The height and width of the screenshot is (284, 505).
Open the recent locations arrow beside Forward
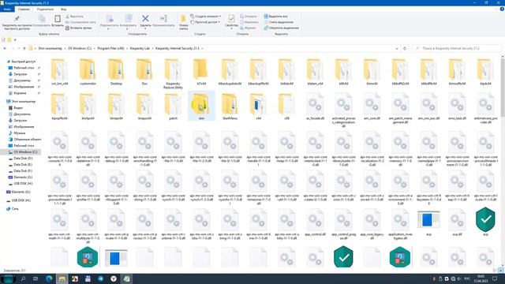click(x=19, y=49)
